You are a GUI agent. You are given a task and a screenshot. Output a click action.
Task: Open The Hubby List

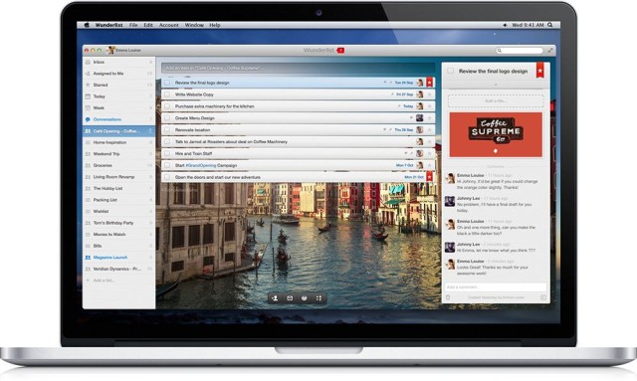click(118, 188)
